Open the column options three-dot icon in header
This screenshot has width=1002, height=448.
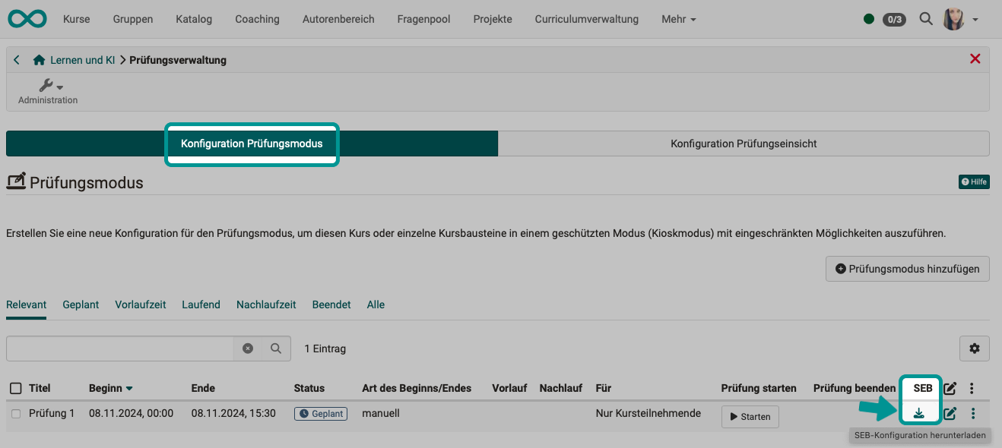click(x=972, y=388)
